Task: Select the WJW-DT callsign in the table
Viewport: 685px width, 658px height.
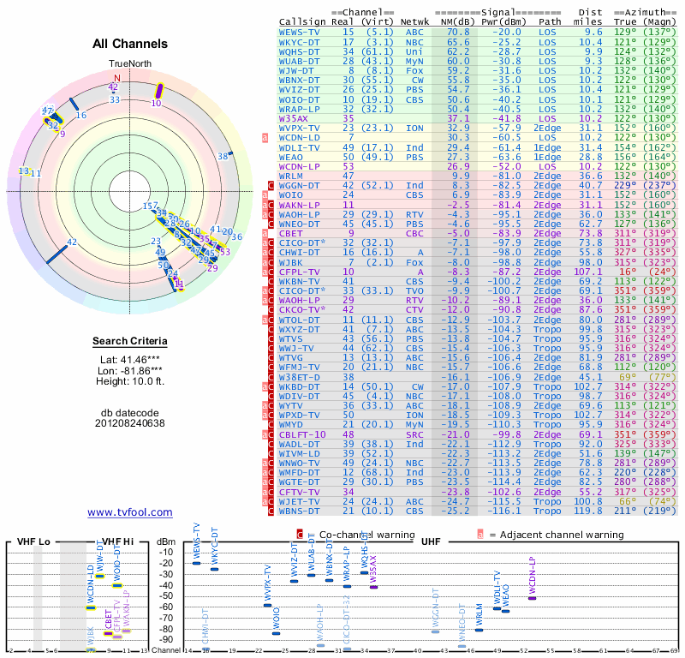Action: 296,70
